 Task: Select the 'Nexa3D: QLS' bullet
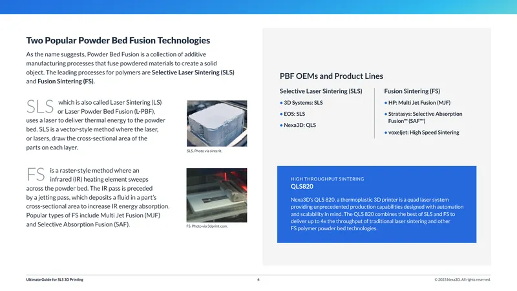[298, 125]
